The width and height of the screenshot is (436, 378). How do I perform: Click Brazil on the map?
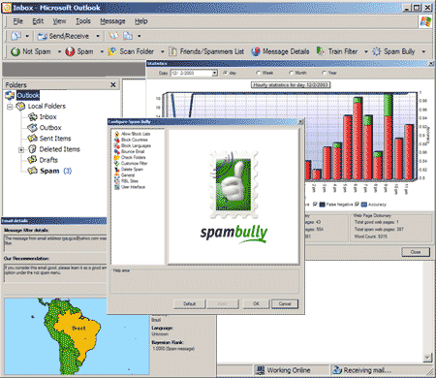(78, 329)
